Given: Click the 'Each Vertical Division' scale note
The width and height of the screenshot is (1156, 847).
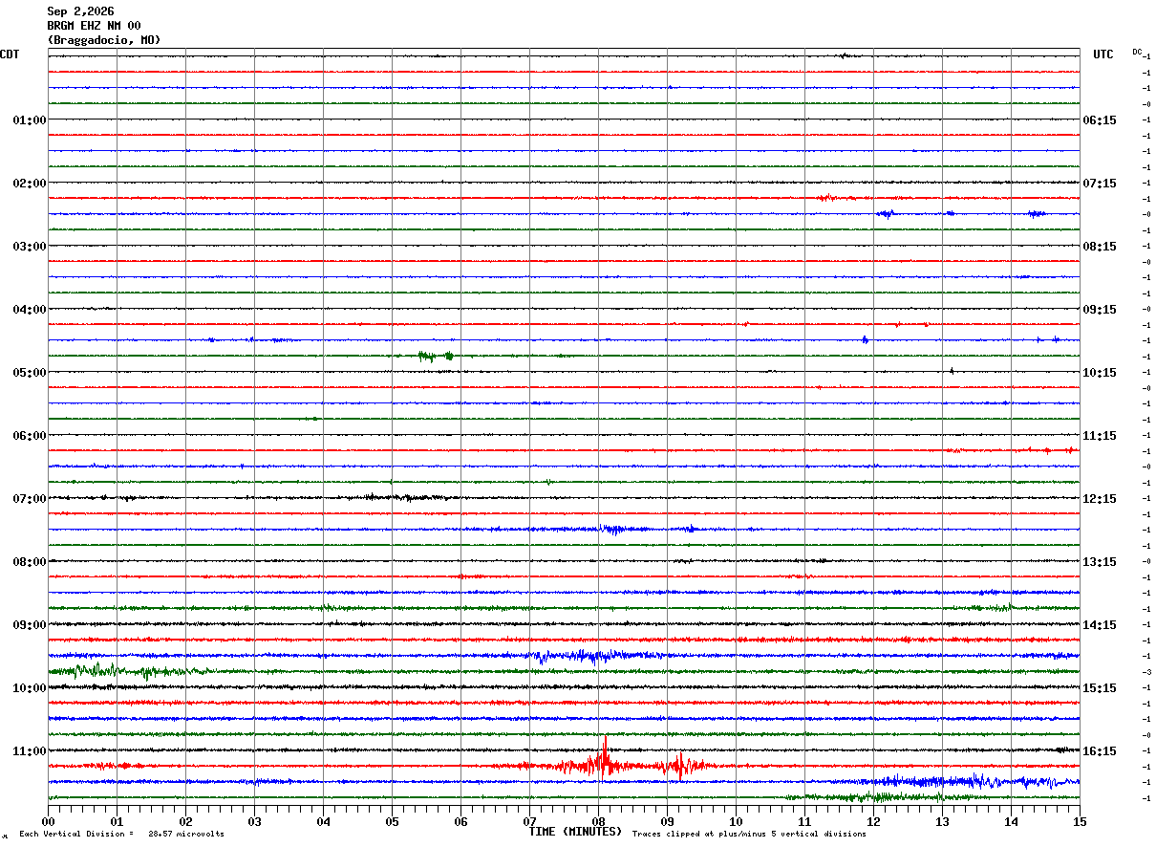Looking at the screenshot, I should [121, 834].
